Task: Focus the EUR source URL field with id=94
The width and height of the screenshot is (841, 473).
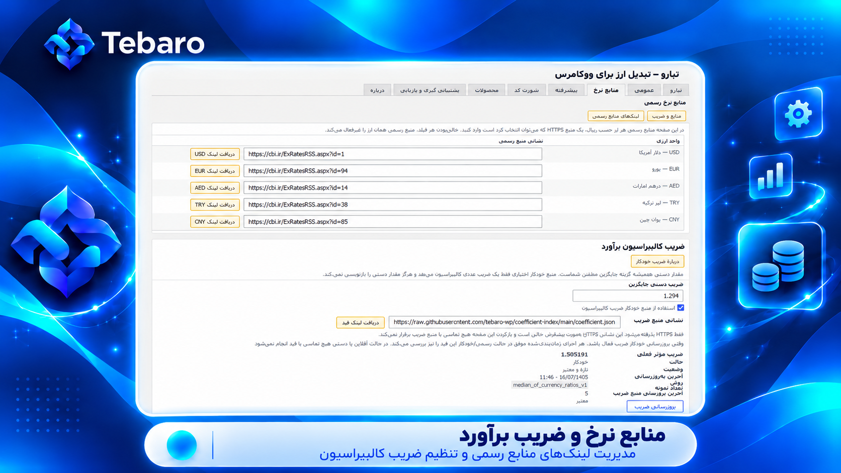Action: (393, 171)
